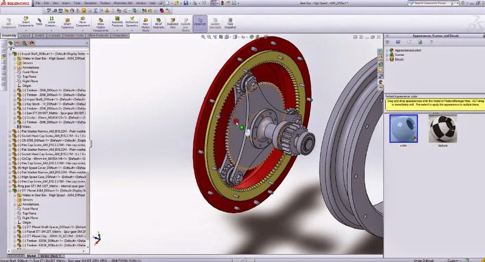Open the ConfigurationManager tab icon
This screenshot has height=262, width=485.
click(x=24, y=43)
